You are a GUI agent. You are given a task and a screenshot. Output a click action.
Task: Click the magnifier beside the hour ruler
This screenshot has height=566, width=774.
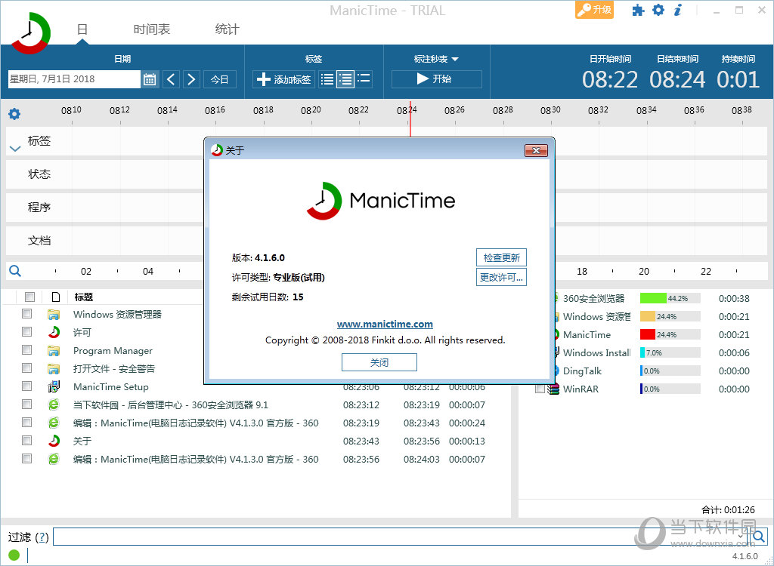point(15,271)
